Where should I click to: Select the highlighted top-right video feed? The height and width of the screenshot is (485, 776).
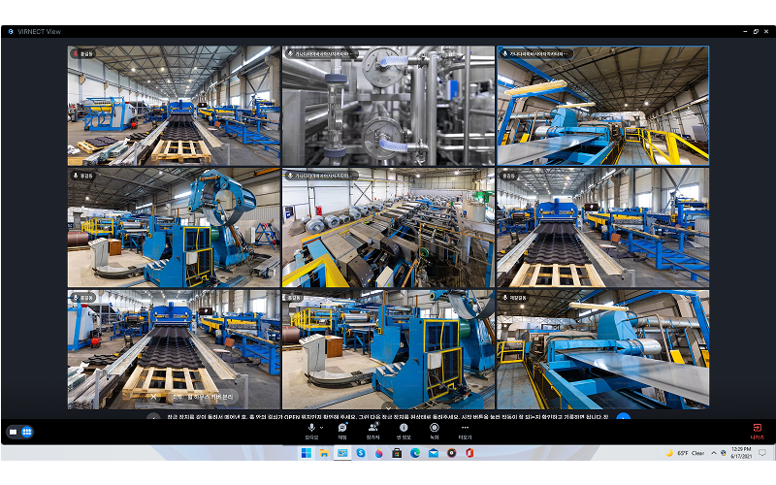(602, 105)
